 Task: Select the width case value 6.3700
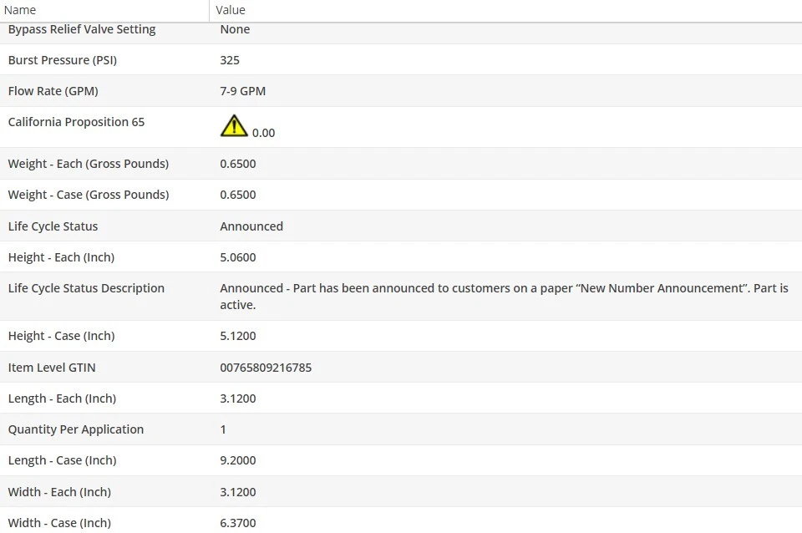(x=238, y=523)
